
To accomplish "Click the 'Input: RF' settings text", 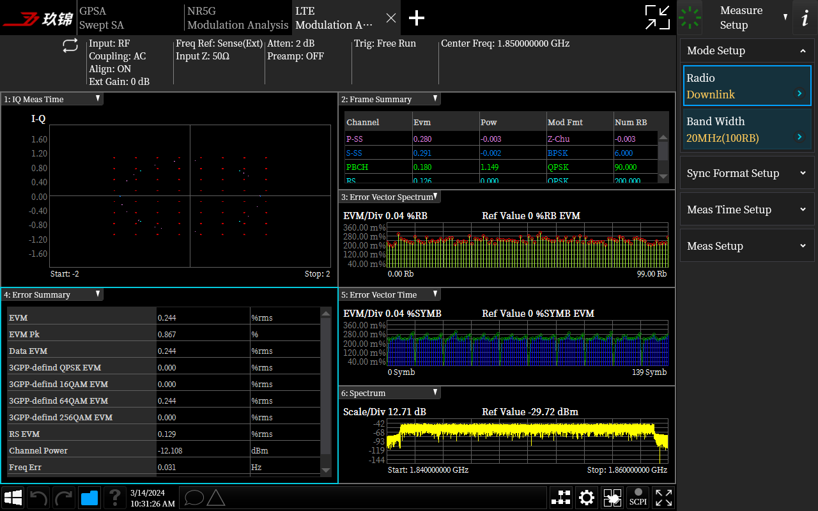I will coord(109,43).
